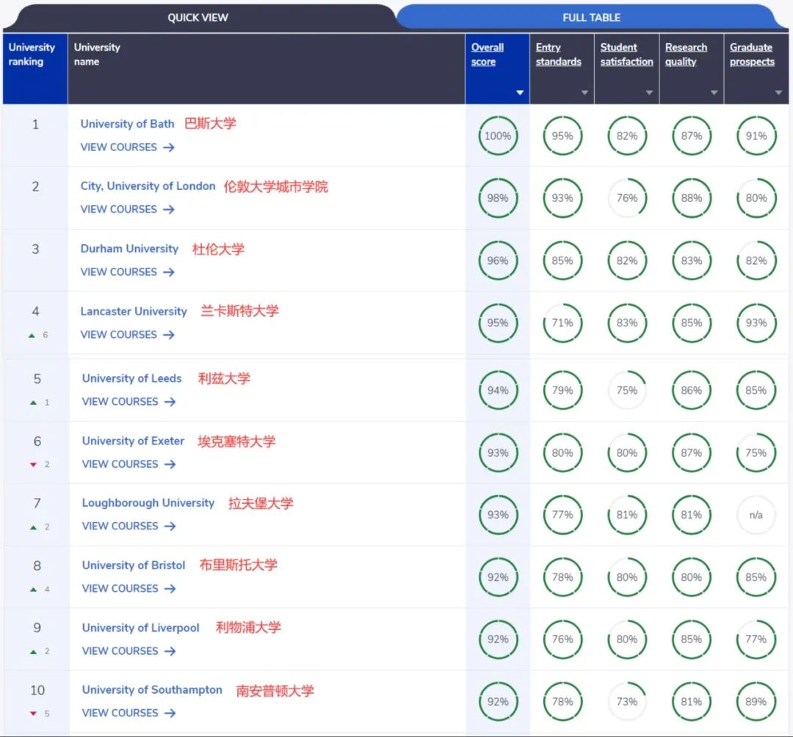Click Loughborough's n/a graduate prospects circle
Screen dimensions: 793x737
coord(756,515)
